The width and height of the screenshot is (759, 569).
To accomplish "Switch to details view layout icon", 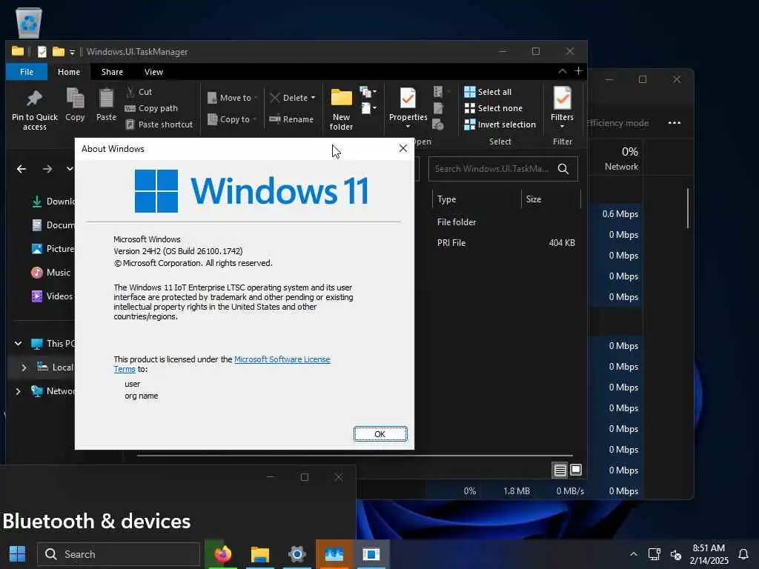I will [560, 470].
